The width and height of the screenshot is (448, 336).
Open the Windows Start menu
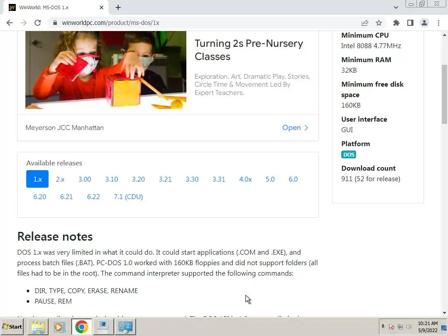coord(12,326)
